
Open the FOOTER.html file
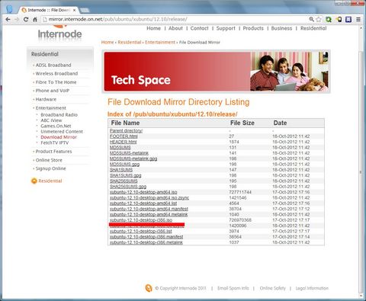tap(124, 136)
